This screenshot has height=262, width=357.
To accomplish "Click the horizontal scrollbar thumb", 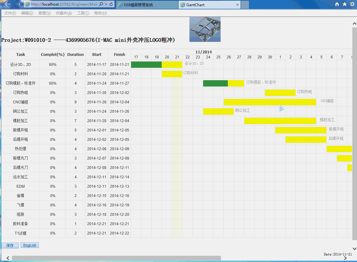I will coord(116,258).
